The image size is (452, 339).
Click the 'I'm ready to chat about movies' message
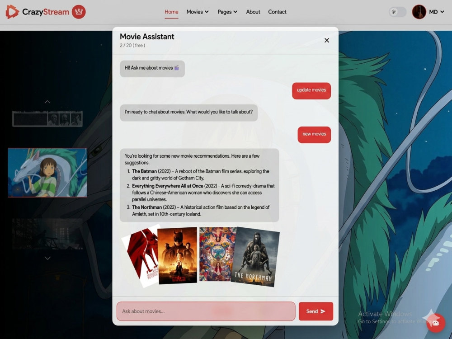pyautogui.click(x=189, y=113)
